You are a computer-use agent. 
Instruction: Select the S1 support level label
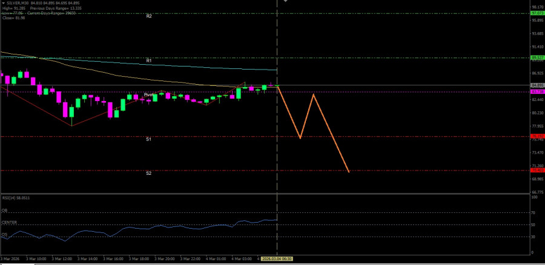(148, 139)
